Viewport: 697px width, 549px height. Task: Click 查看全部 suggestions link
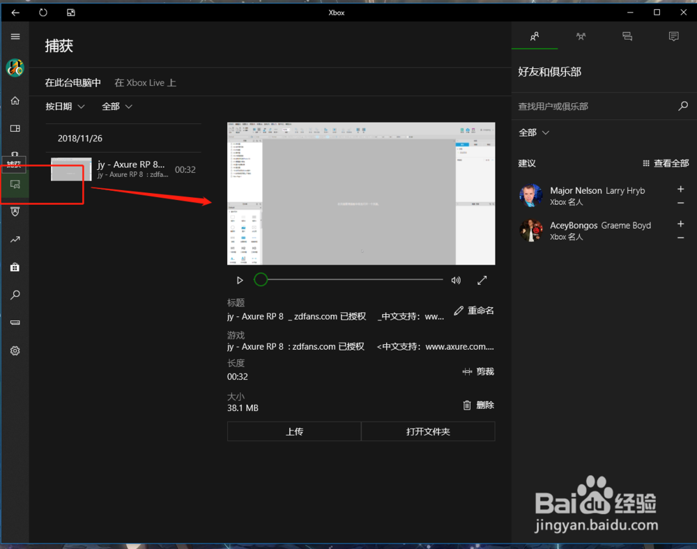click(x=666, y=164)
